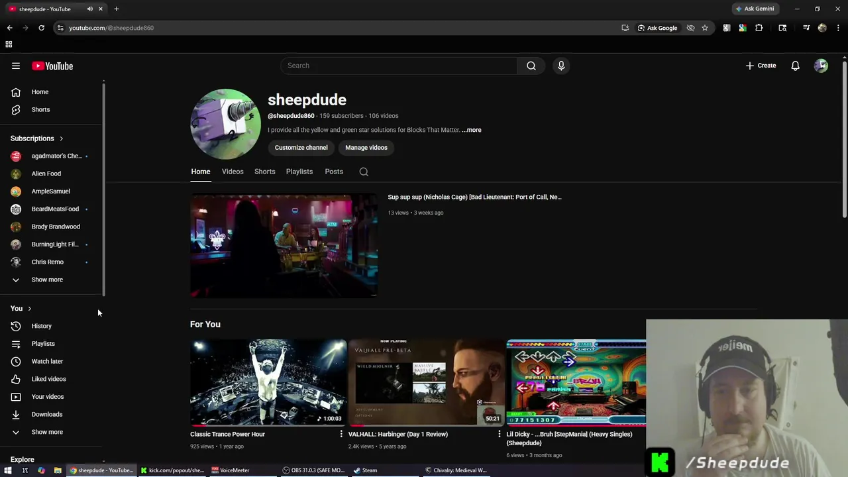Bookmark this page with the star icon
This screenshot has height=477, width=848.
[705, 28]
